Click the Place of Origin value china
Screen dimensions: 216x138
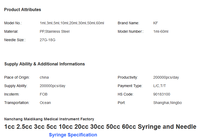[x=44, y=77]
